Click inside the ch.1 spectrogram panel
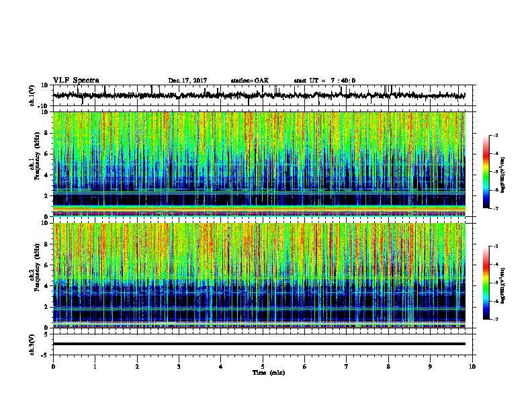The width and height of the screenshot is (532, 411). 259,164
